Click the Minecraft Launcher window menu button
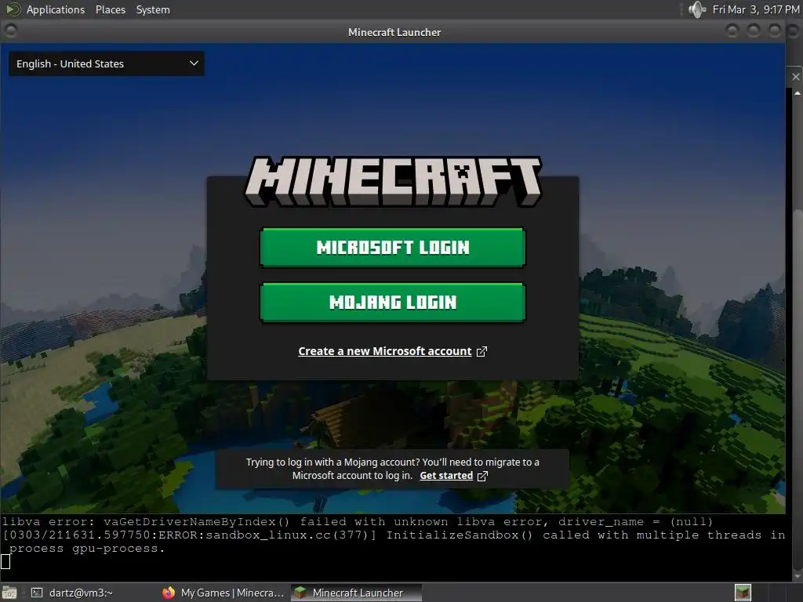 pyautogui.click(x=10, y=31)
